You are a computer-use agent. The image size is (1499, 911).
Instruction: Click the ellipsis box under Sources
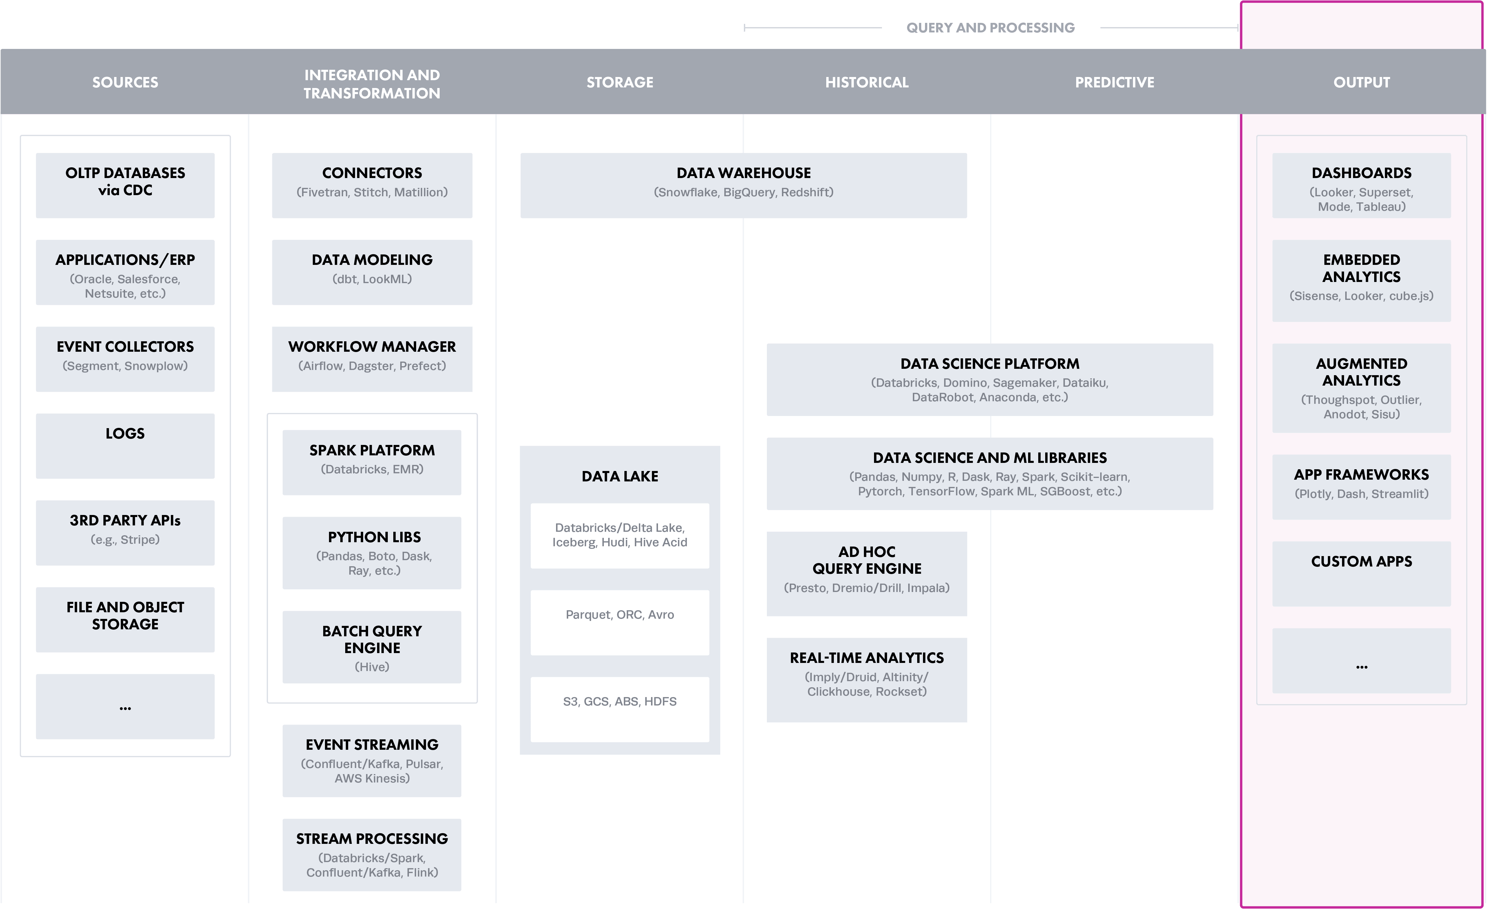pos(125,707)
